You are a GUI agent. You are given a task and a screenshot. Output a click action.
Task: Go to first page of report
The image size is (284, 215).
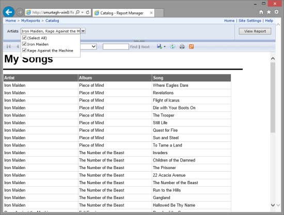tap(8, 46)
